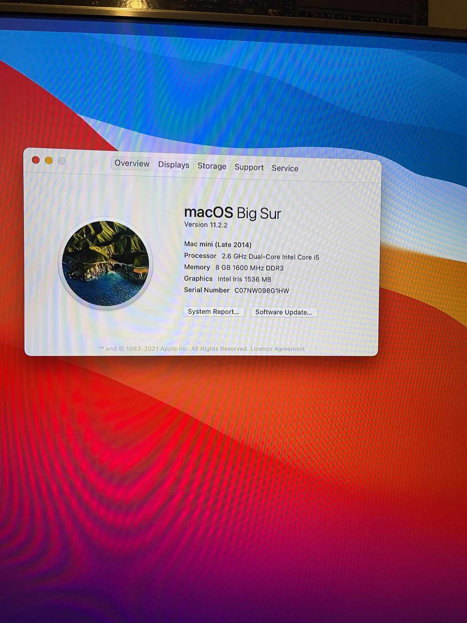Viewport: 467px width, 623px height.
Task: Click the Processor label
Action: (200, 256)
